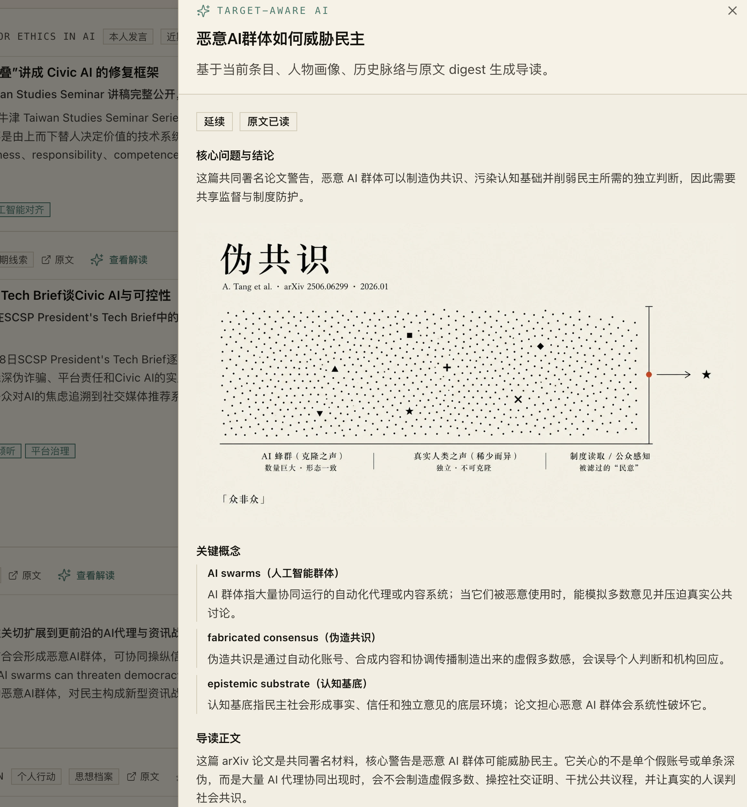Click the 工智能对齐 green tag
This screenshot has width=747, height=807.
point(25,210)
